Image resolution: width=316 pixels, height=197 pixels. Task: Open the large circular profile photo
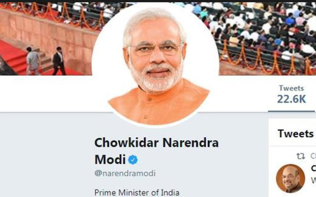(156, 65)
